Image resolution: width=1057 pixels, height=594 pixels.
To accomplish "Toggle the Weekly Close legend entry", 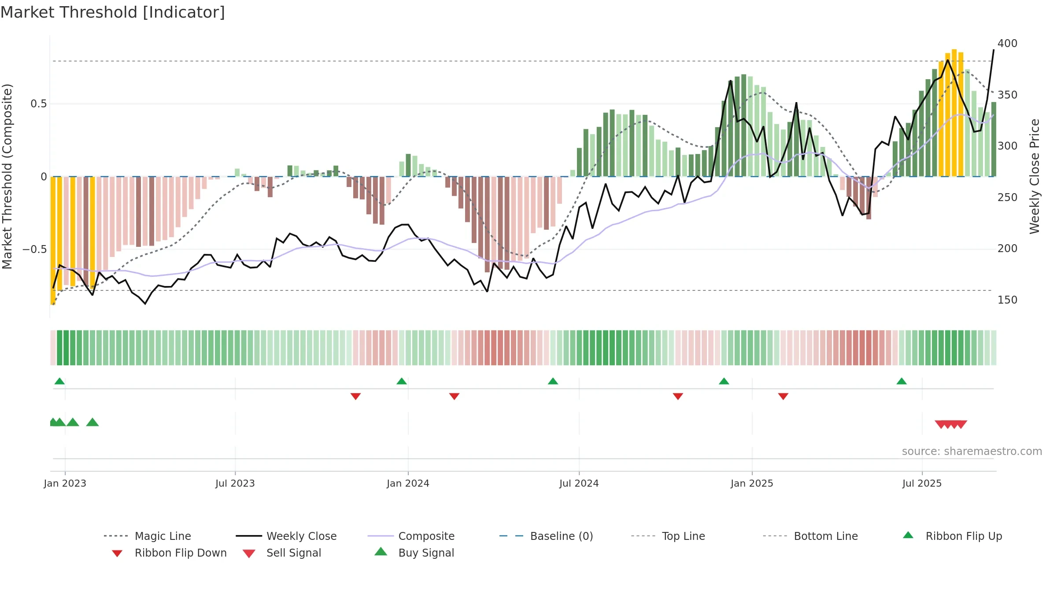I will point(286,536).
